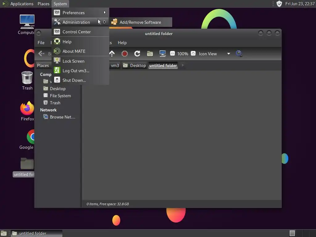Click the Preferences submenu arrow
The height and width of the screenshot is (237, 316).
[x=105, y=12]
